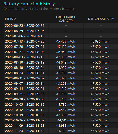Select period 2020-07-20 - 2020-07-27

tap(25, 47)
